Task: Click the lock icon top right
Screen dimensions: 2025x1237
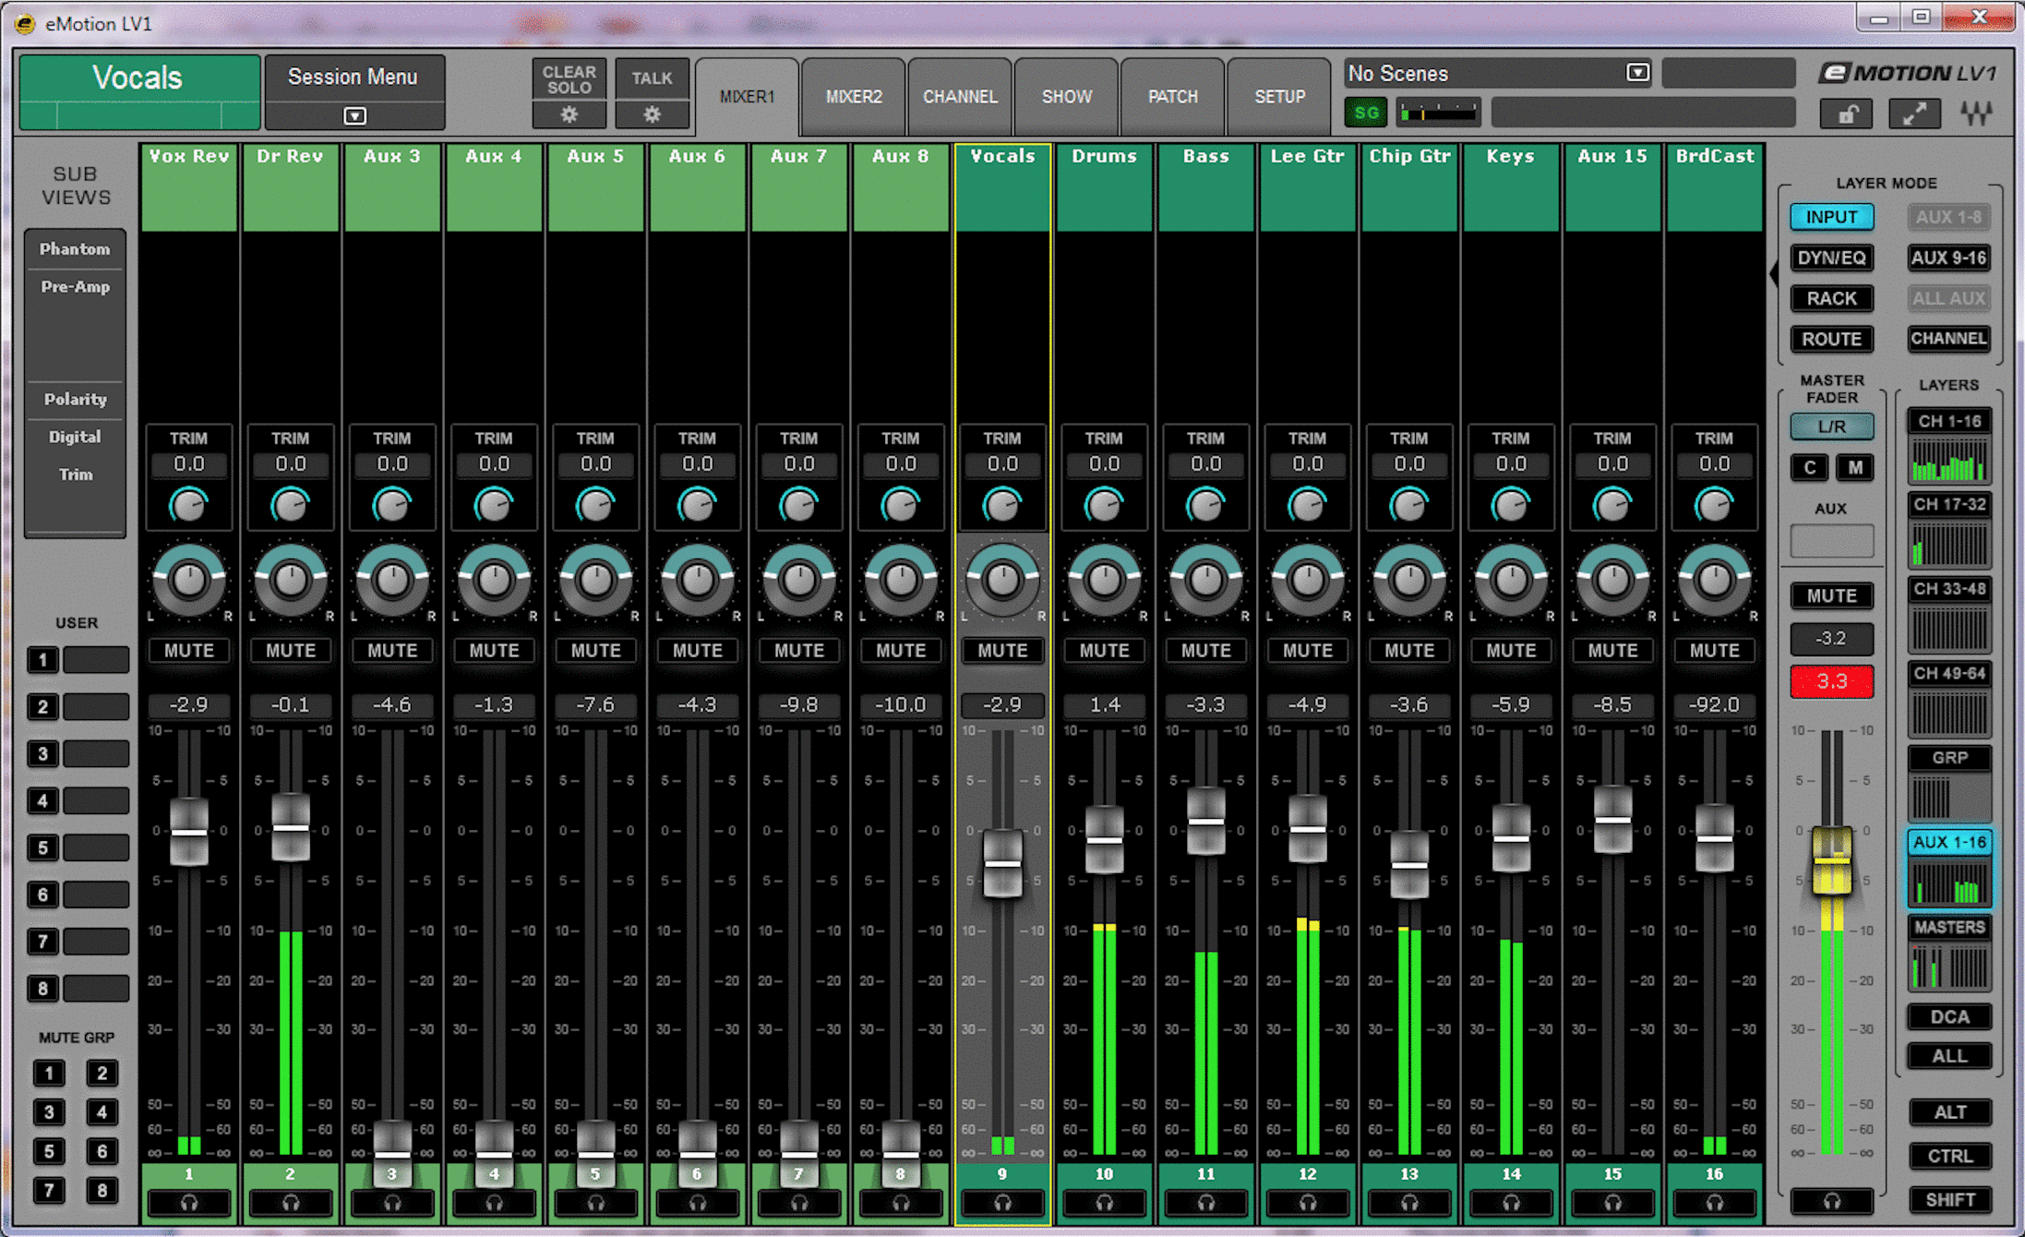Action: click(x=1846, y=114)
